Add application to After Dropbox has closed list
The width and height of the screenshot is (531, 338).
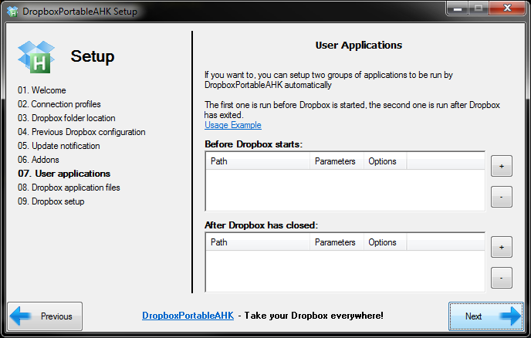tap(502, 247)
